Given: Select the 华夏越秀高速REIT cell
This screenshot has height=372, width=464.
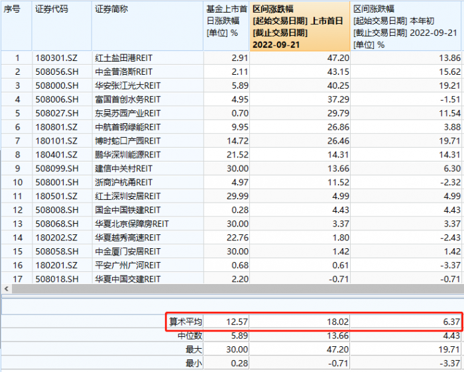Looking at the screenshot, I should (128, 238).
